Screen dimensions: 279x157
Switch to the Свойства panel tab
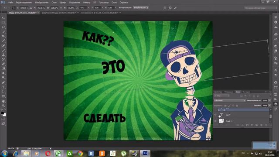[x=218, y=92]
